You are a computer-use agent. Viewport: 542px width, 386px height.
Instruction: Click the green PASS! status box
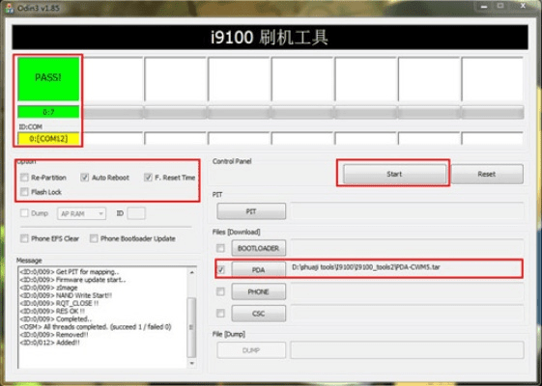click(48, 79)
